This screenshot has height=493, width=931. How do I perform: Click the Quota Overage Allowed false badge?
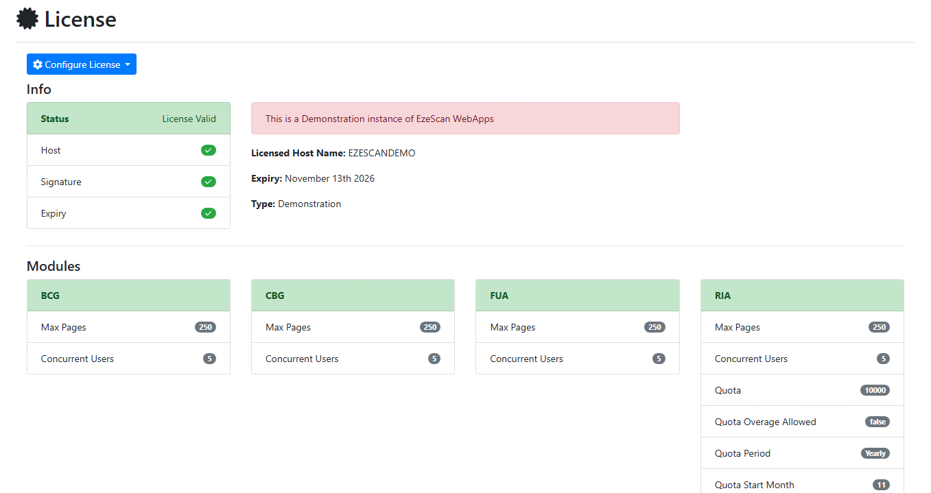[x=877, y=422]
